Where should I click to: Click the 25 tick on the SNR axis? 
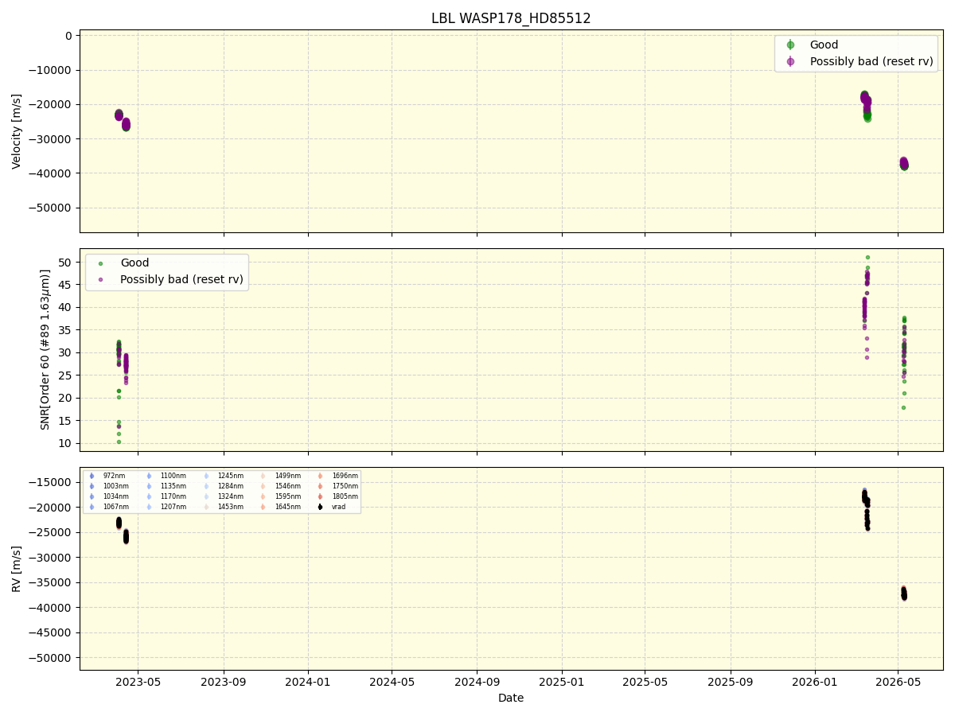tap(67, 376)
